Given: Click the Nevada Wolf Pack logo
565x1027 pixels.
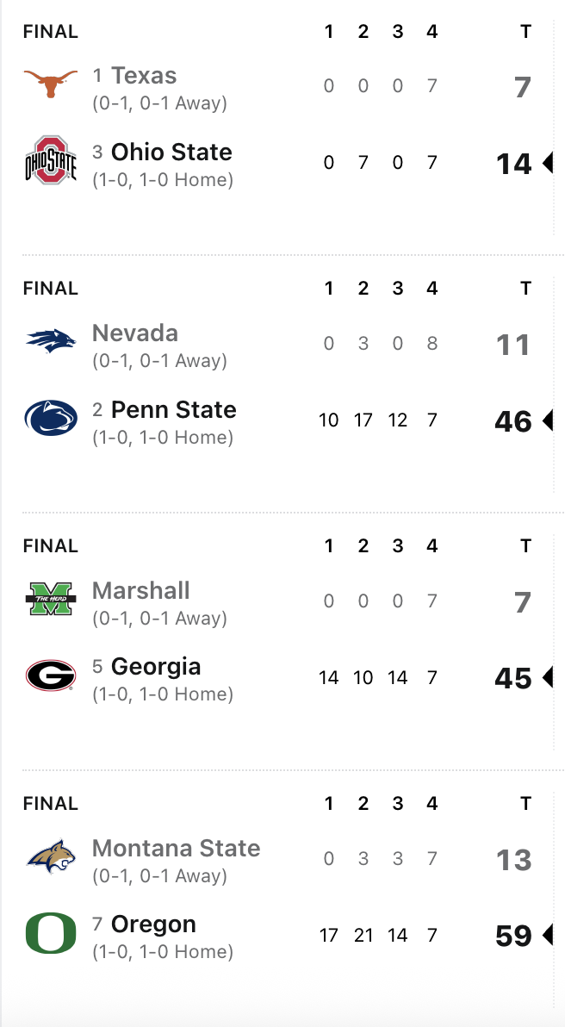Looking at the screenshot, I should (51, 342).
